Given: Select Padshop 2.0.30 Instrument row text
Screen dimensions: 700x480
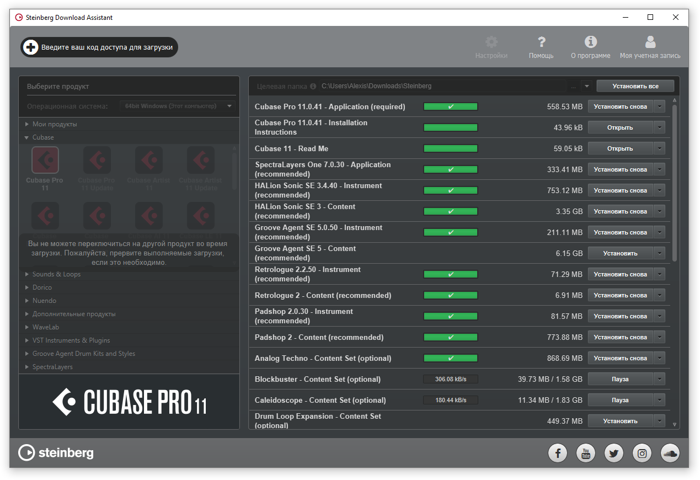Looking at the screenshot, I should 304,316.
